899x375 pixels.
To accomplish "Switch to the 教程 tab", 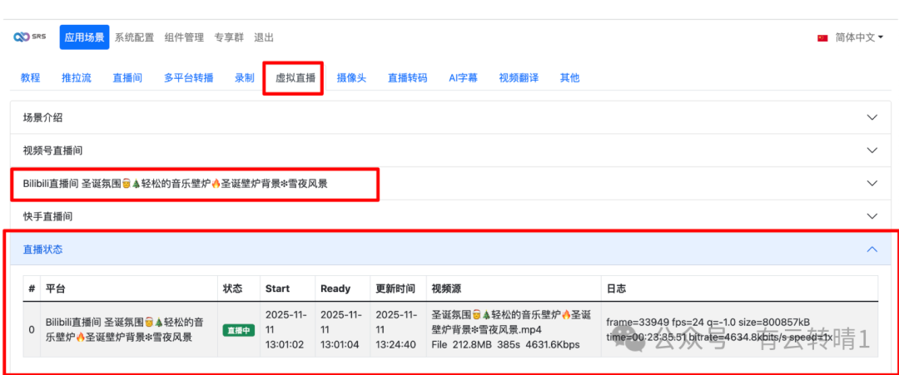I will [x=31, y=78].
